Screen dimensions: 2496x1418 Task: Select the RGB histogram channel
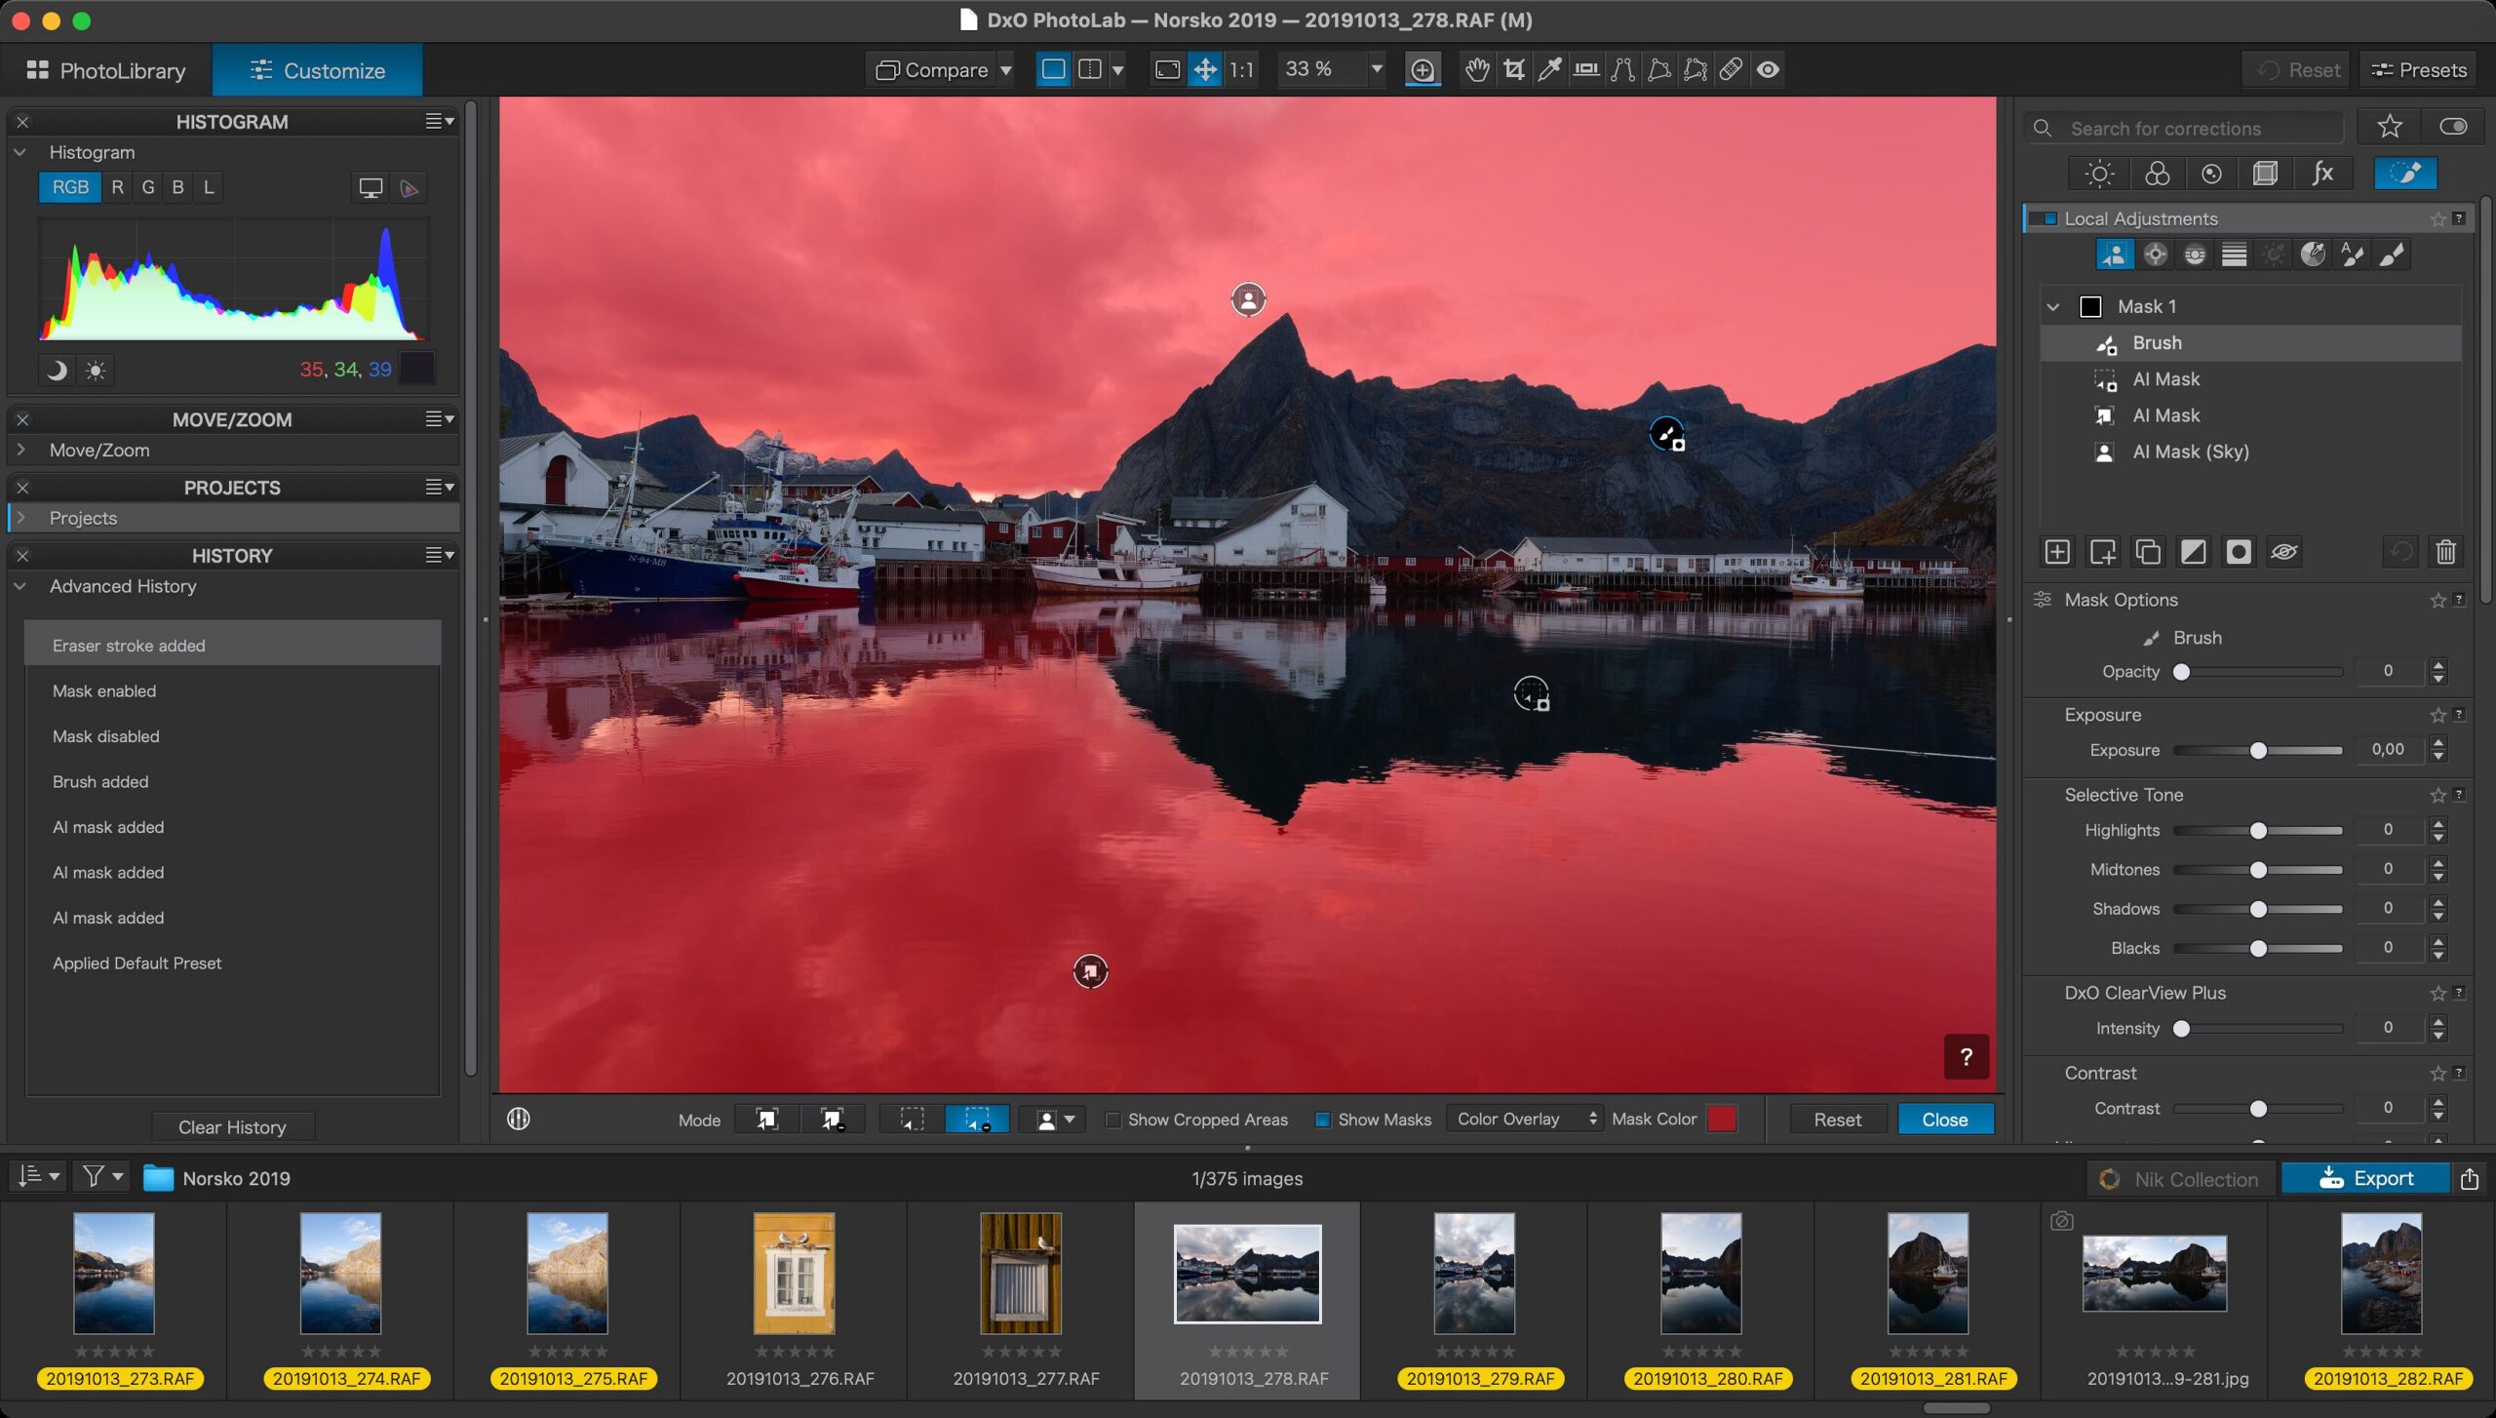click(70, 187)
